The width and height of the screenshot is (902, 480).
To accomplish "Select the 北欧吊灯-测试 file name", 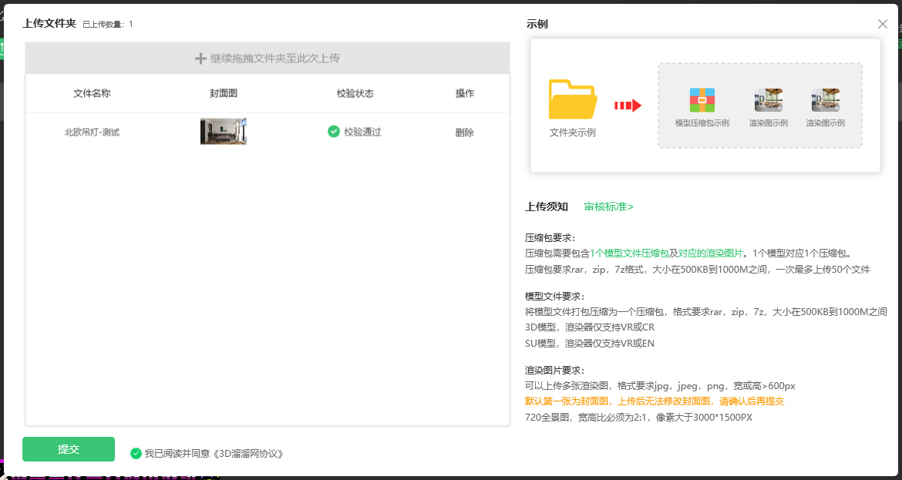I will [x=92, y=133].
